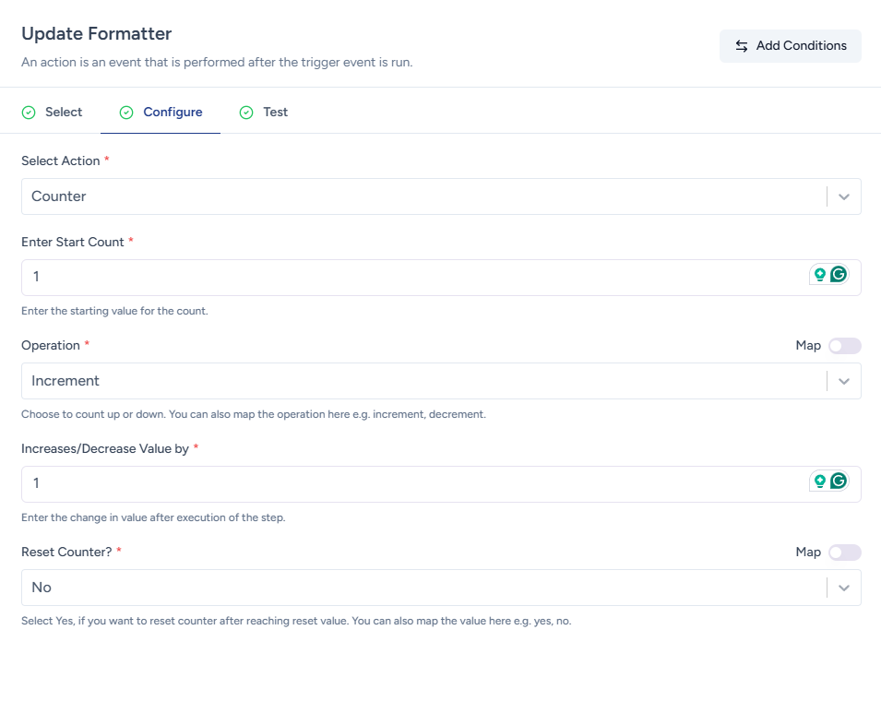Click green checkmark icon beside Test tab
Image resolution: width=881 pixels, height=725 pixels.
coord(246,113)
